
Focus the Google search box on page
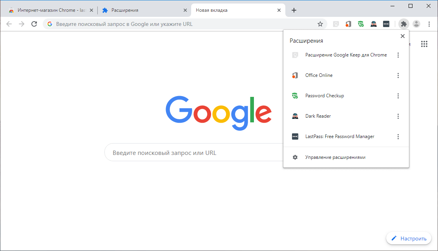pos(194,153)
